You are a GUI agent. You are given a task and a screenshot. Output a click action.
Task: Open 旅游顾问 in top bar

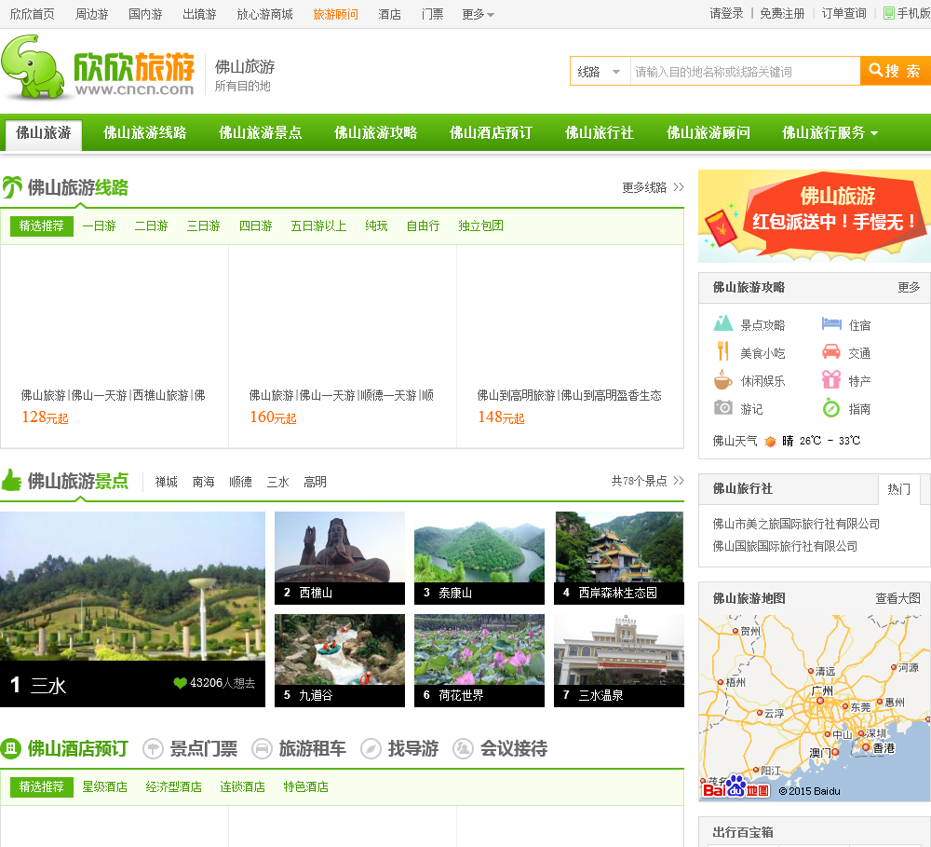coord(335,14)
